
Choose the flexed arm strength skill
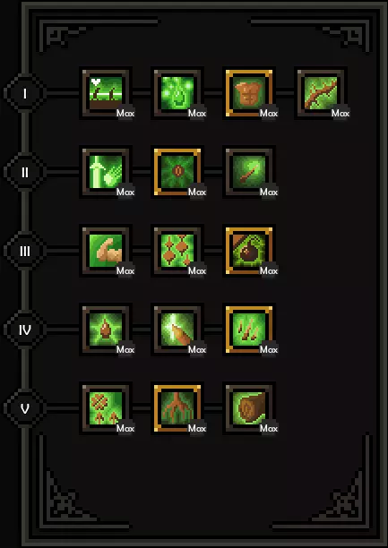coord(106,251)
